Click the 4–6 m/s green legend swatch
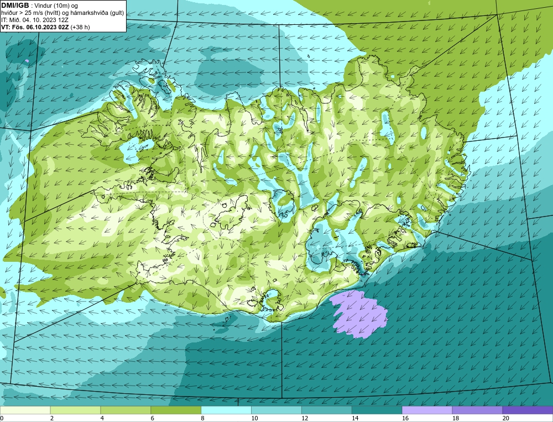Screen dimensions: 553x422 (x=126, y=410)
